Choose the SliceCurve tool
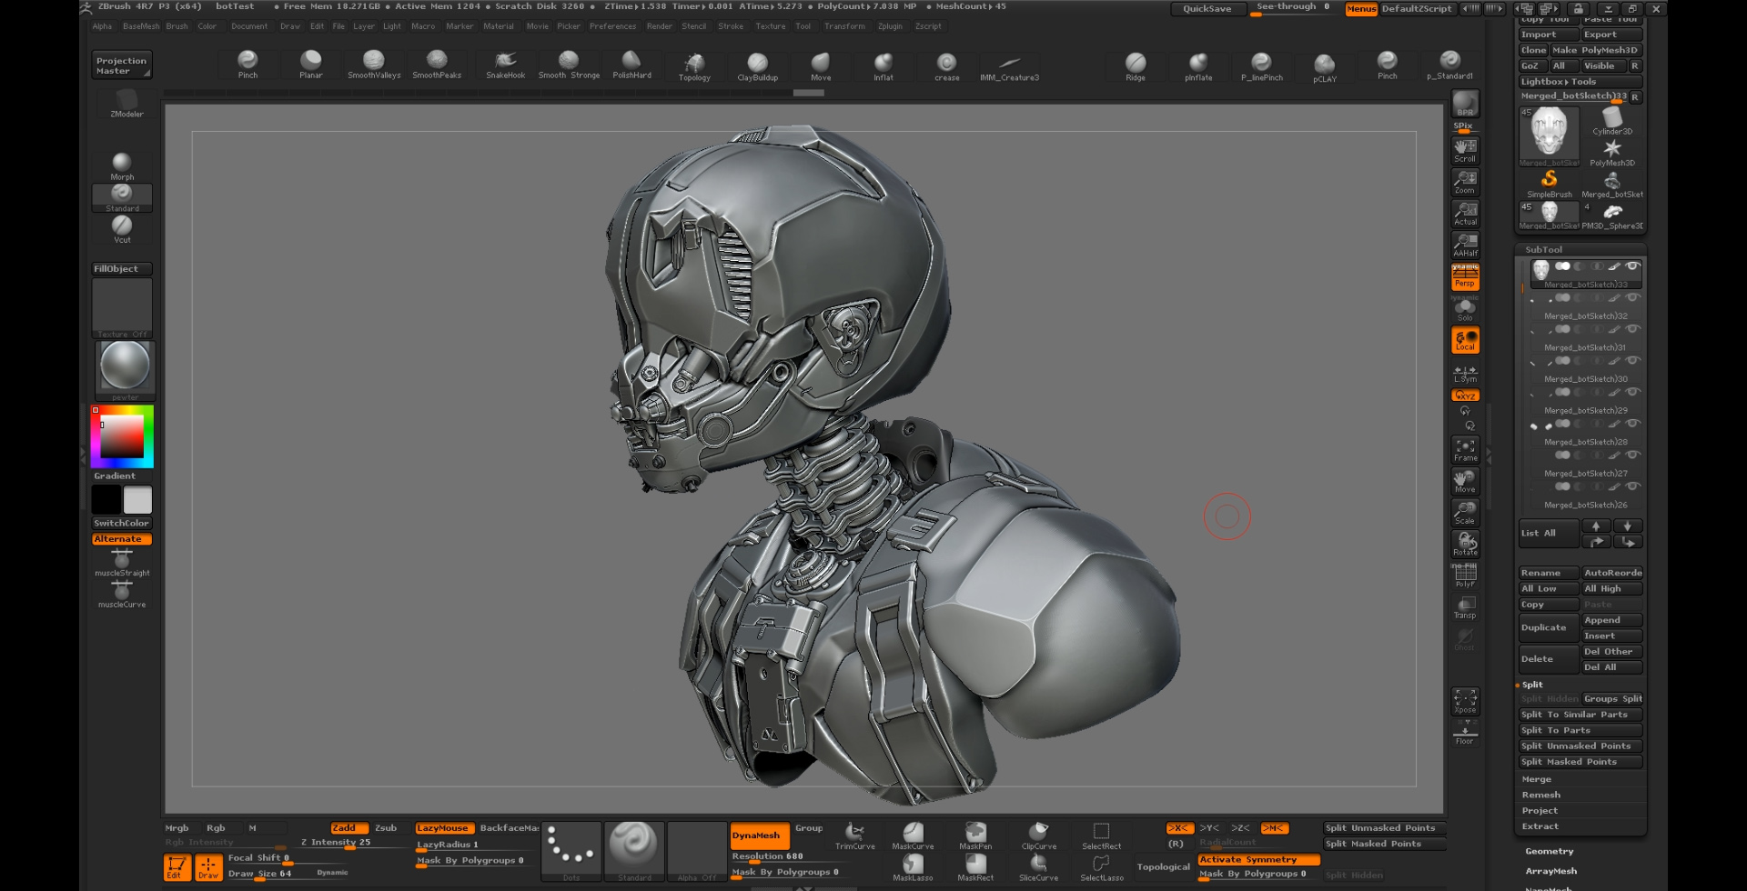Viewport: 1747px width, 891px height. click(1037, 868)
